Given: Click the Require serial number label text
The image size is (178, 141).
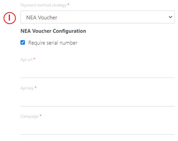Looking at the screenshot, I should pyautogui.click(x=53, y=43).
